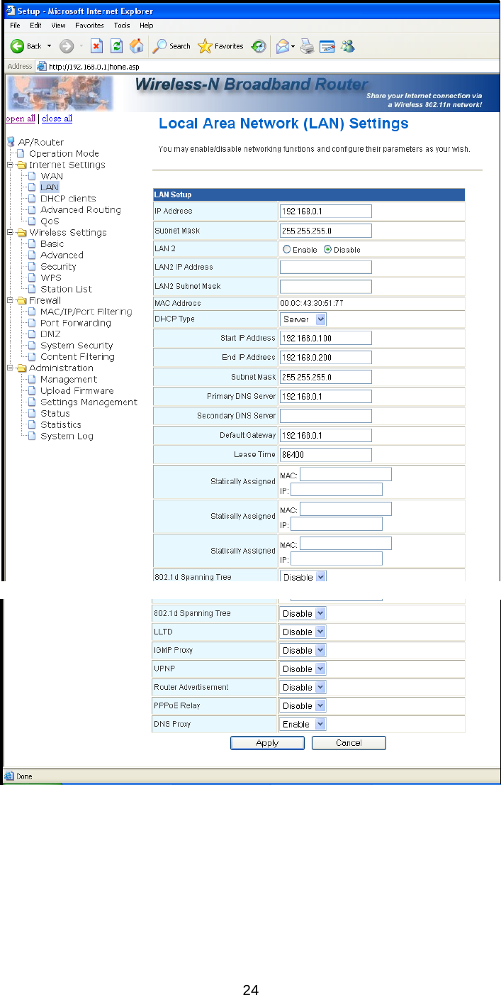Screen dimensions: 501x995
Task: Click the Apply button
Action: point(267,743)
